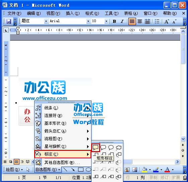This screenshot has width=188, height=182.
Task: Toggle Italic formatting
Action: coord(122,21)
